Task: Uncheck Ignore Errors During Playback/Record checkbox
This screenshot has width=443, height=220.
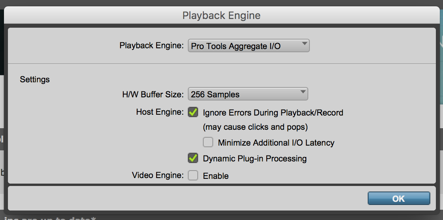Action: coord(193,112)
